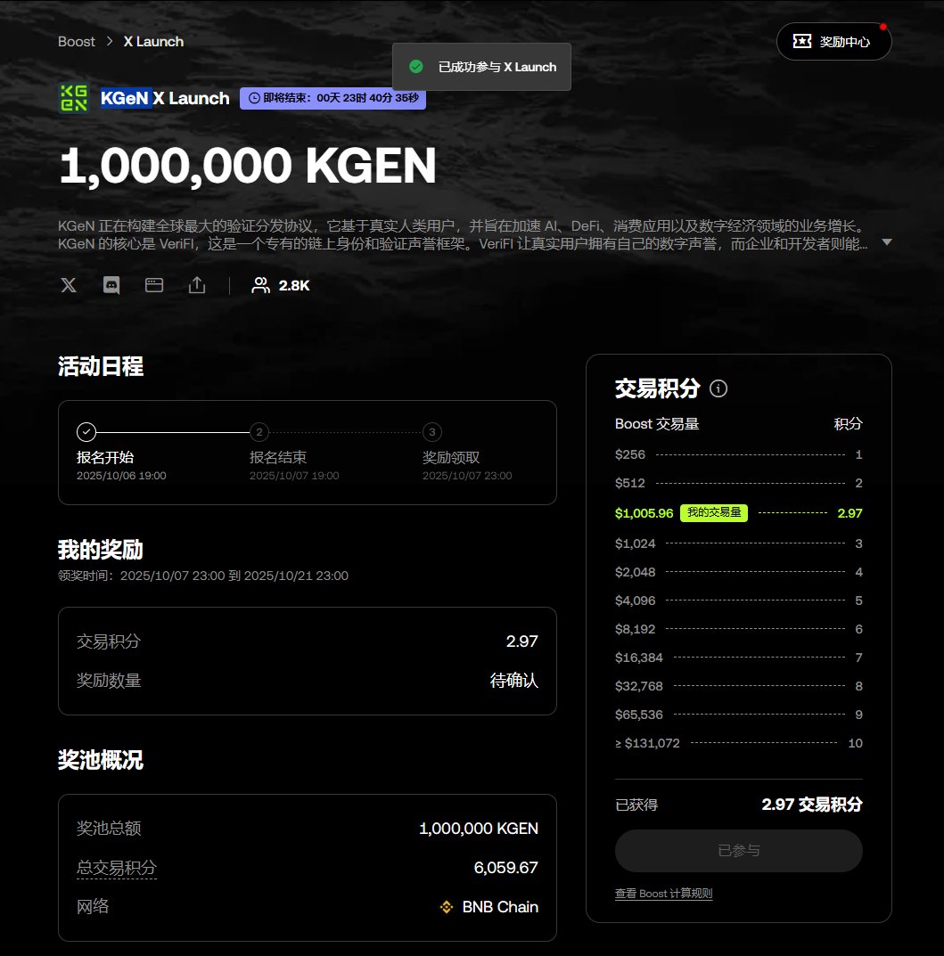Click the 活动日程 section heading
The width and height of the screenshot is (944, 956).
[101, 366]
